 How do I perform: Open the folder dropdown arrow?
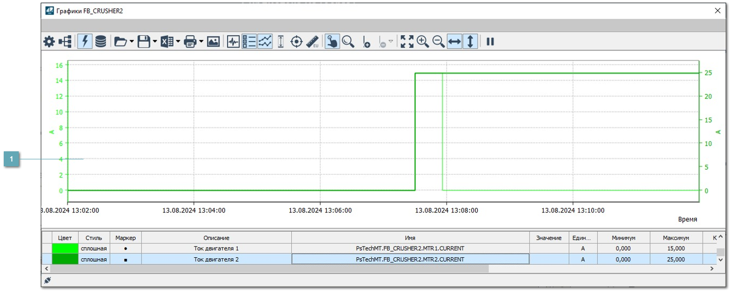tap(132, 42)
